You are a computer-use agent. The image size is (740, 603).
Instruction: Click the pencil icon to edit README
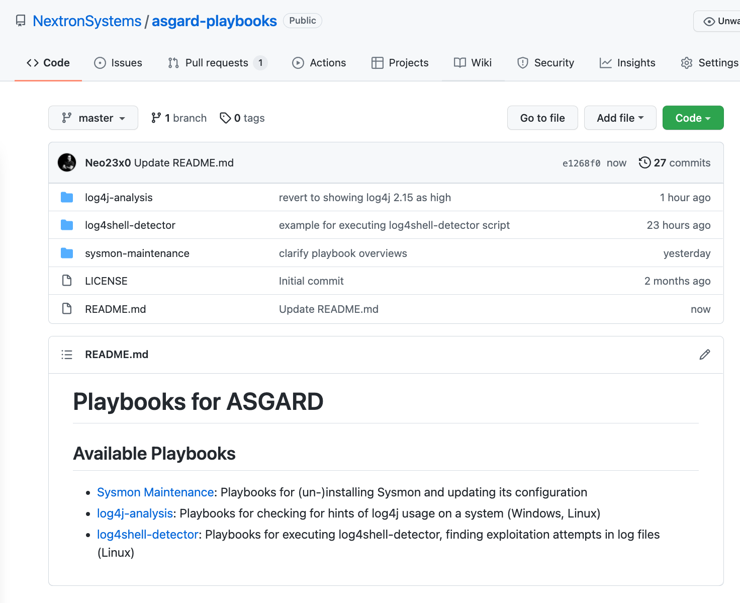point(705,355)
